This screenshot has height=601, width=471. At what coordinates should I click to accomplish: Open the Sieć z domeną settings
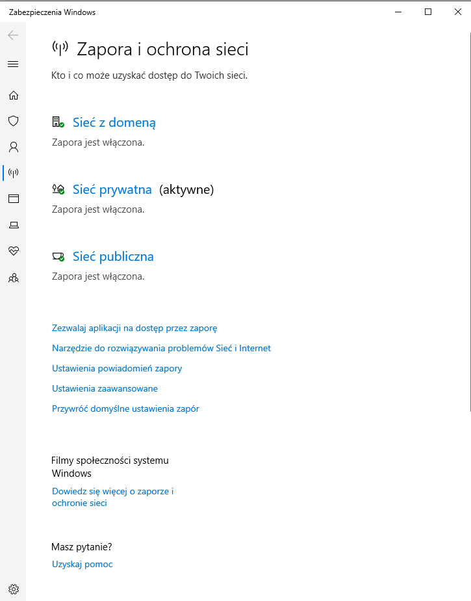tap(114, 123)
